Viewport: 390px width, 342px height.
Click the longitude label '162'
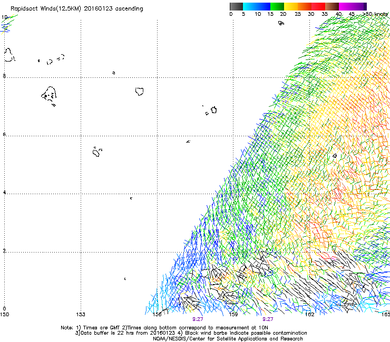pyautogui.click(x=309, y=315)
